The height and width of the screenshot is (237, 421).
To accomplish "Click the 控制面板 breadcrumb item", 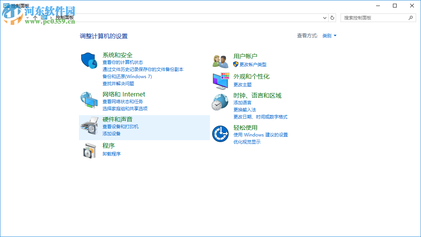I will 64,17.
